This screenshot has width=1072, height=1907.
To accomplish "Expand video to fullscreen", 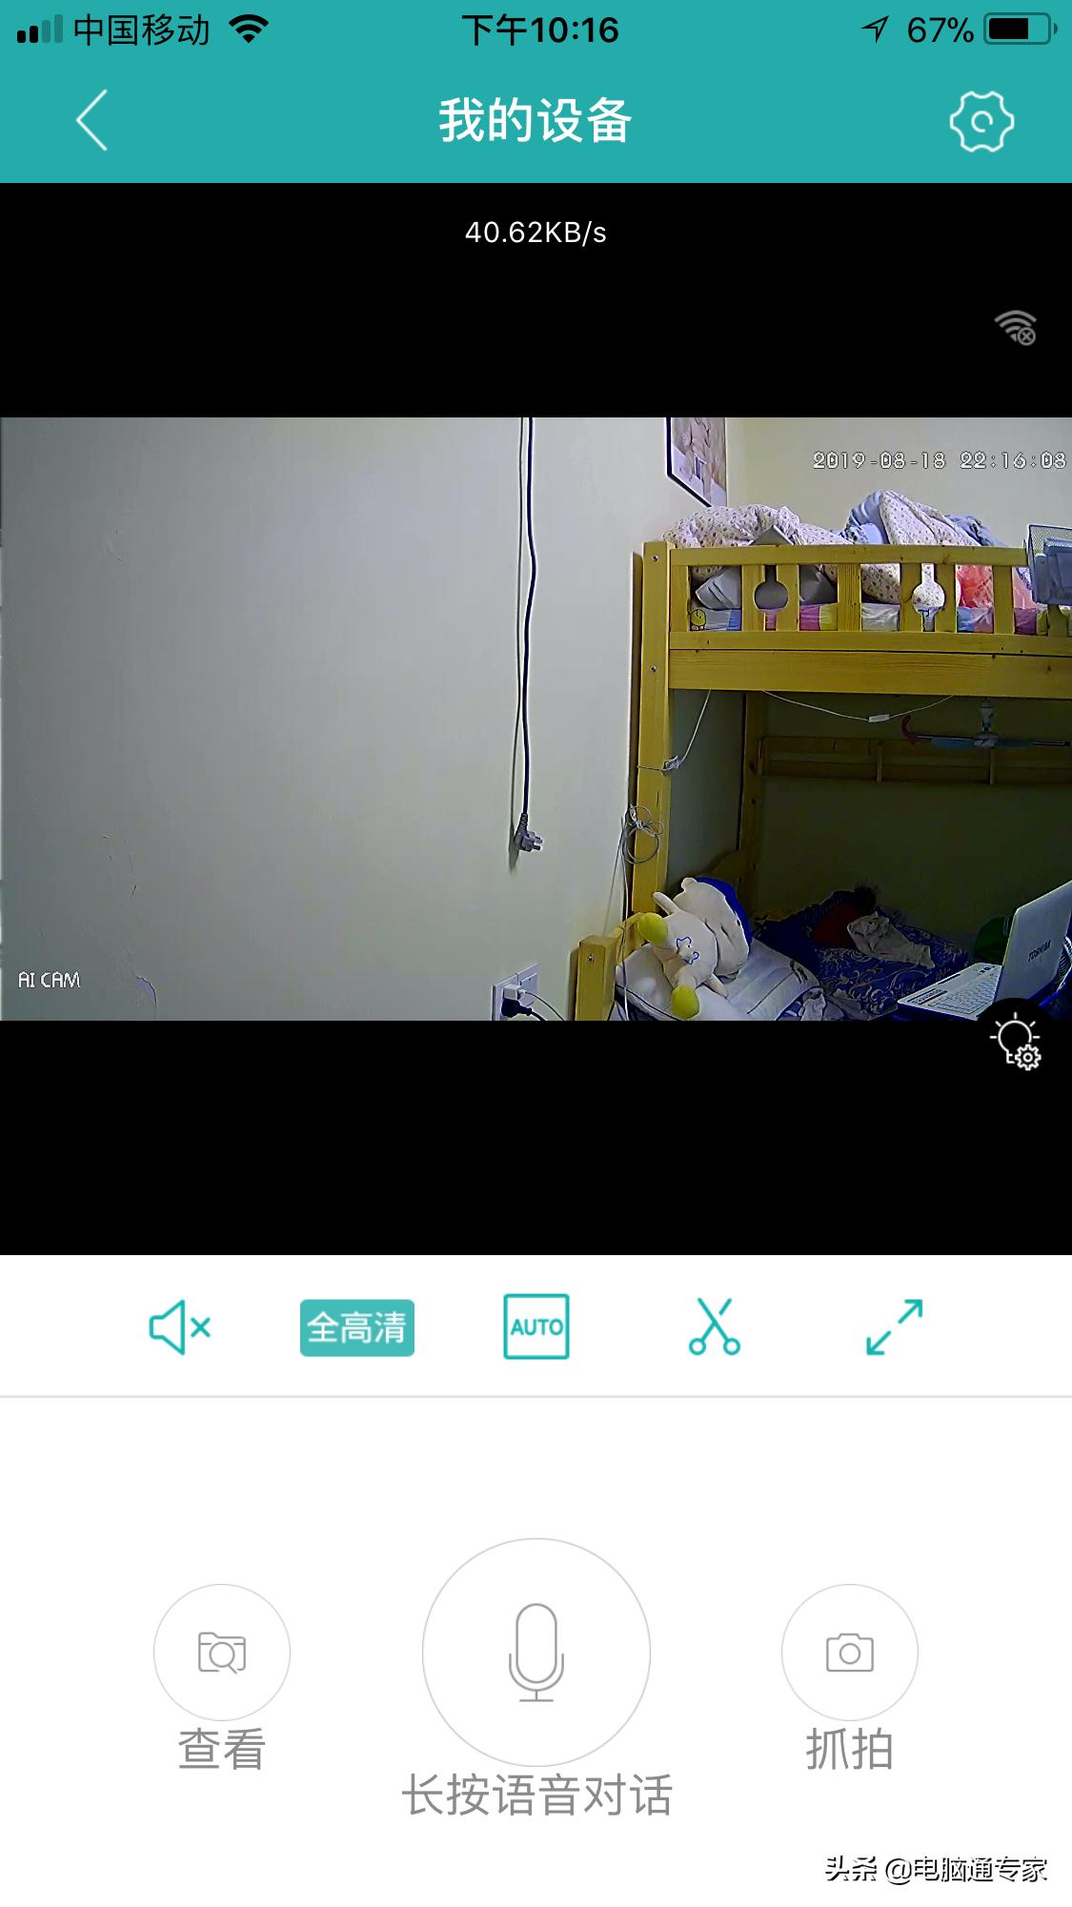I will point(894,1327).
